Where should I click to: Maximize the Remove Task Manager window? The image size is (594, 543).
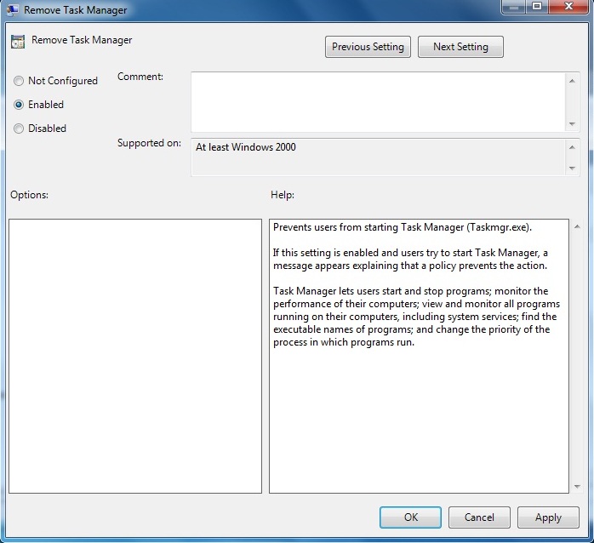point(536,7)
